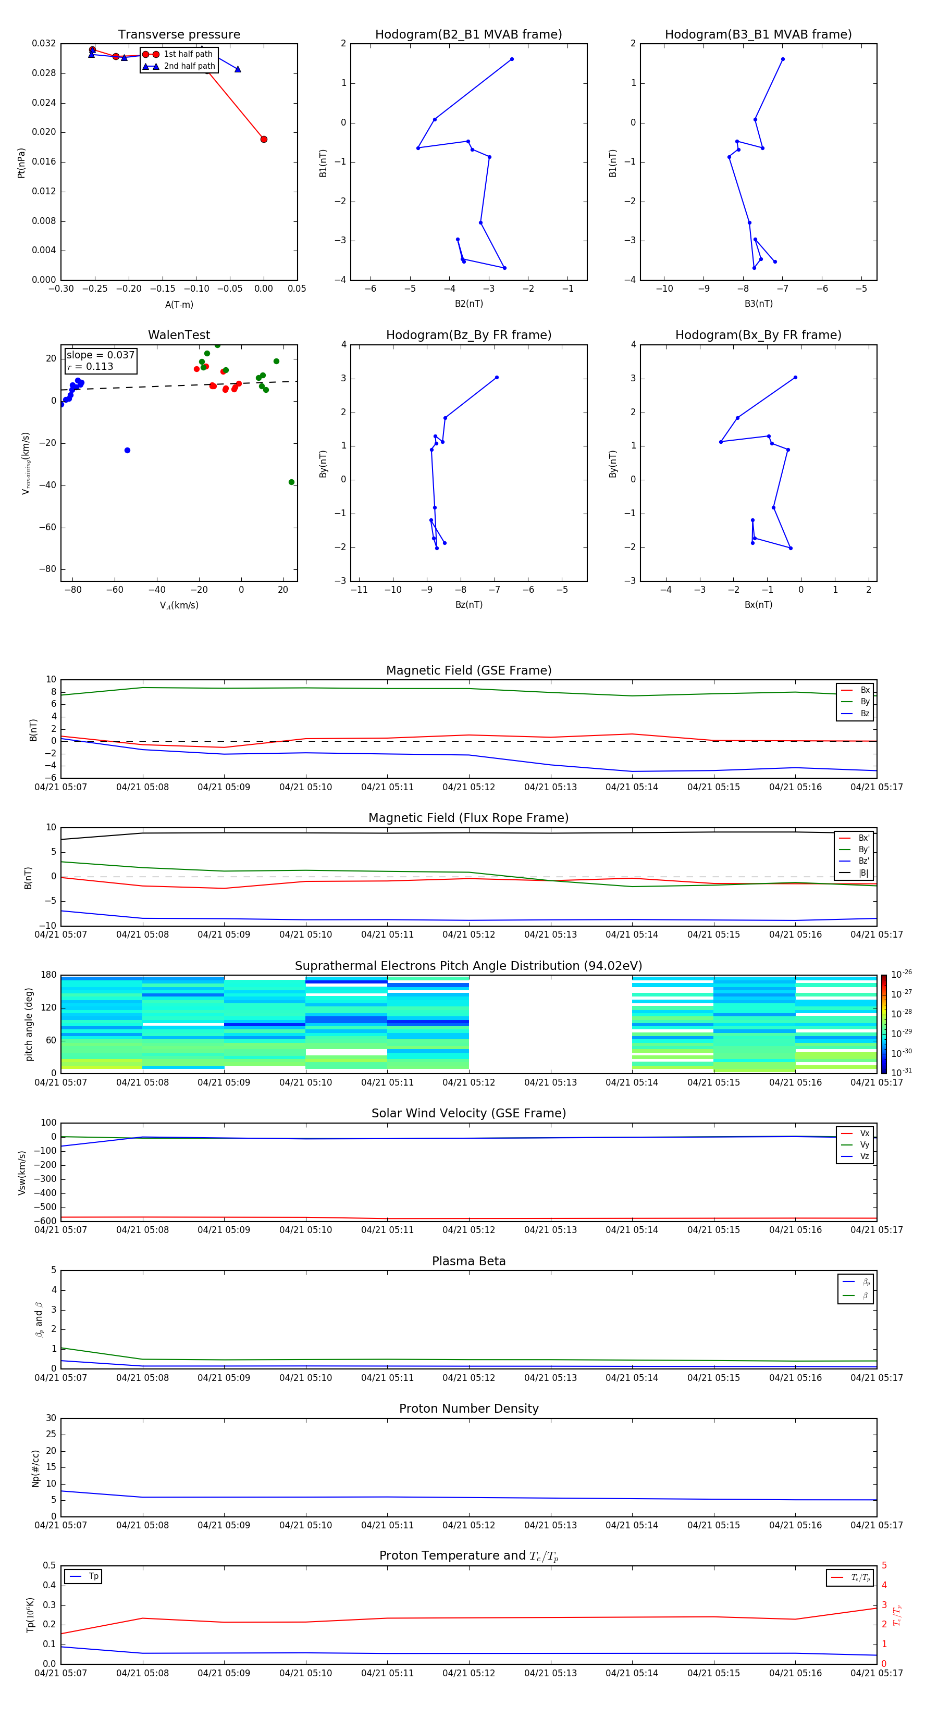Click the By' legend entry in Flux Rope plot

tap(855, 850)
